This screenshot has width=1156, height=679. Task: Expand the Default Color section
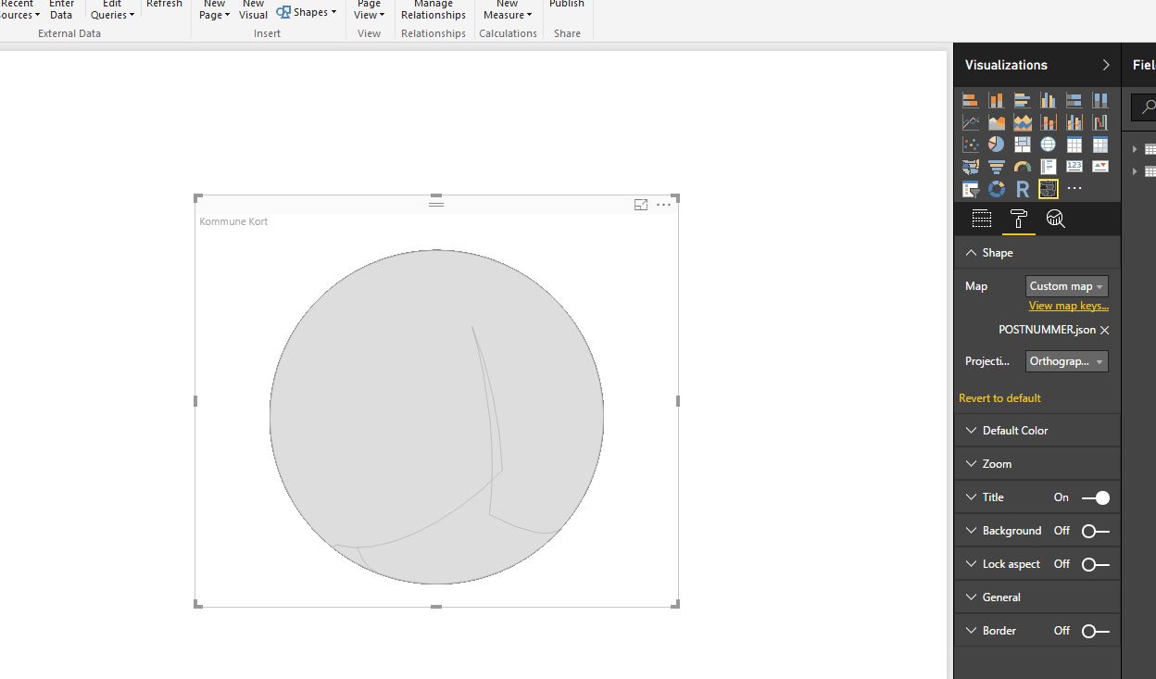tap(1037, 431)
